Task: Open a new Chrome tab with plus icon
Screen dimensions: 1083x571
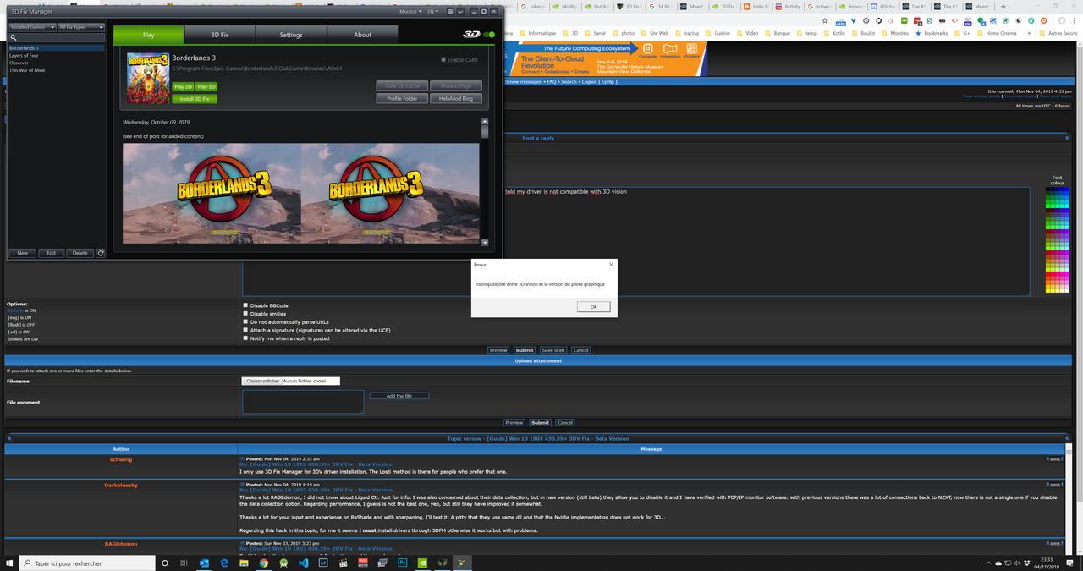Action: pos(1003,7)
